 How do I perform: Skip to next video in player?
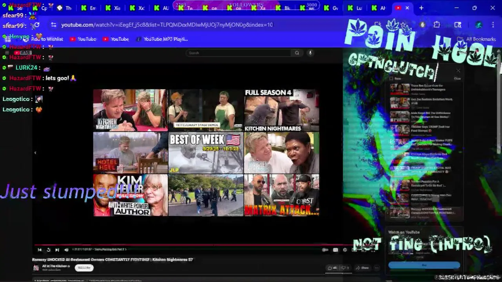[x=57, y=249]
